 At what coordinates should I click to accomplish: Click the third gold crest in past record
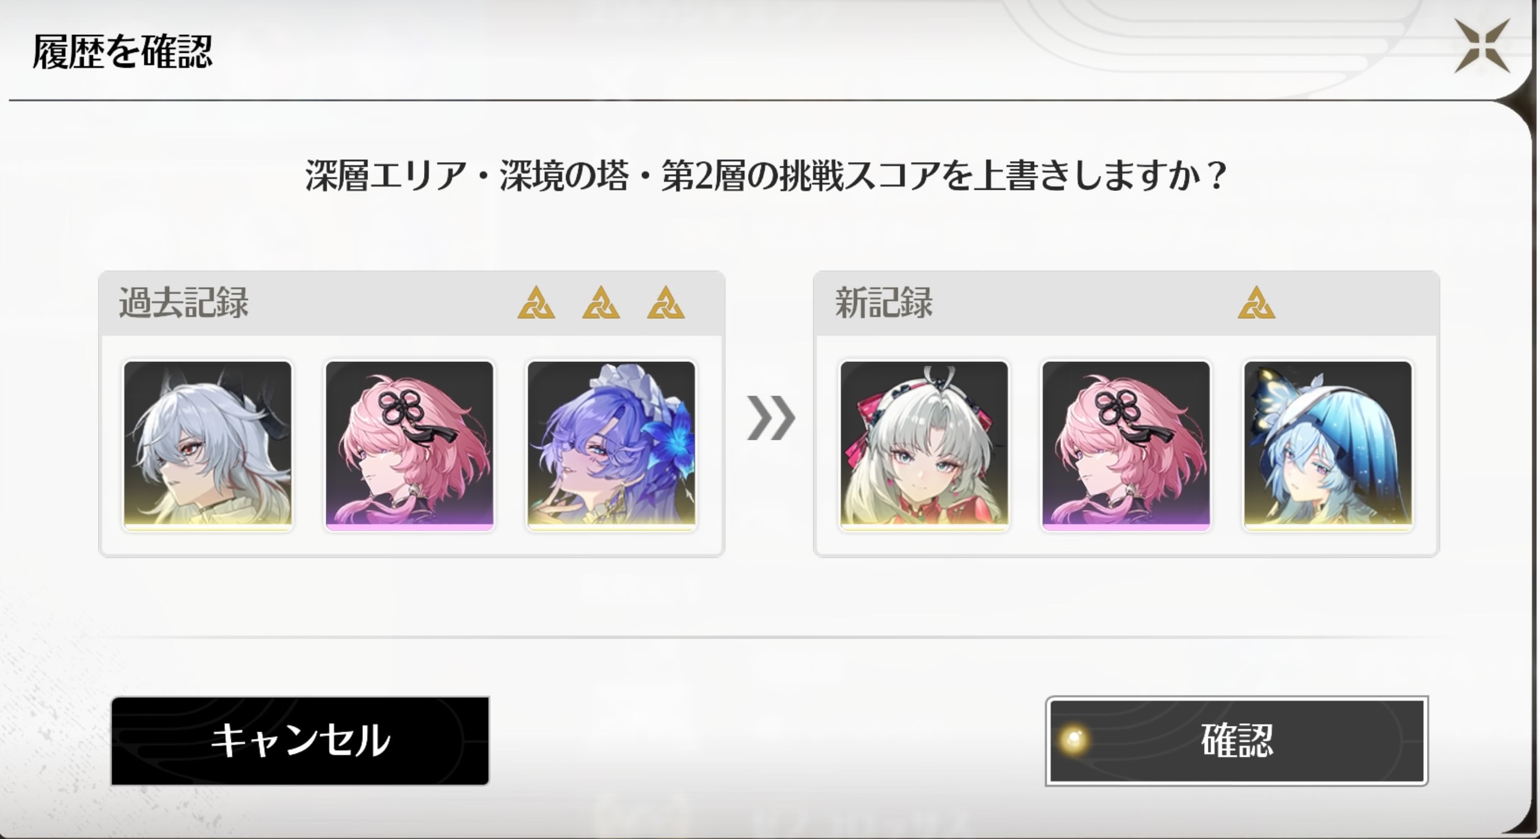[665, 303]
